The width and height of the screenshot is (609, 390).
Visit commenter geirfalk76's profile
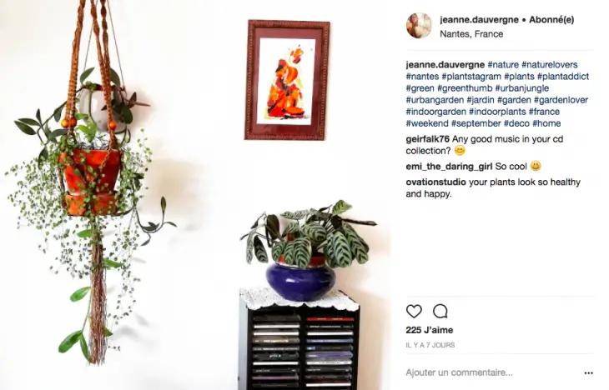coord(428,139)
